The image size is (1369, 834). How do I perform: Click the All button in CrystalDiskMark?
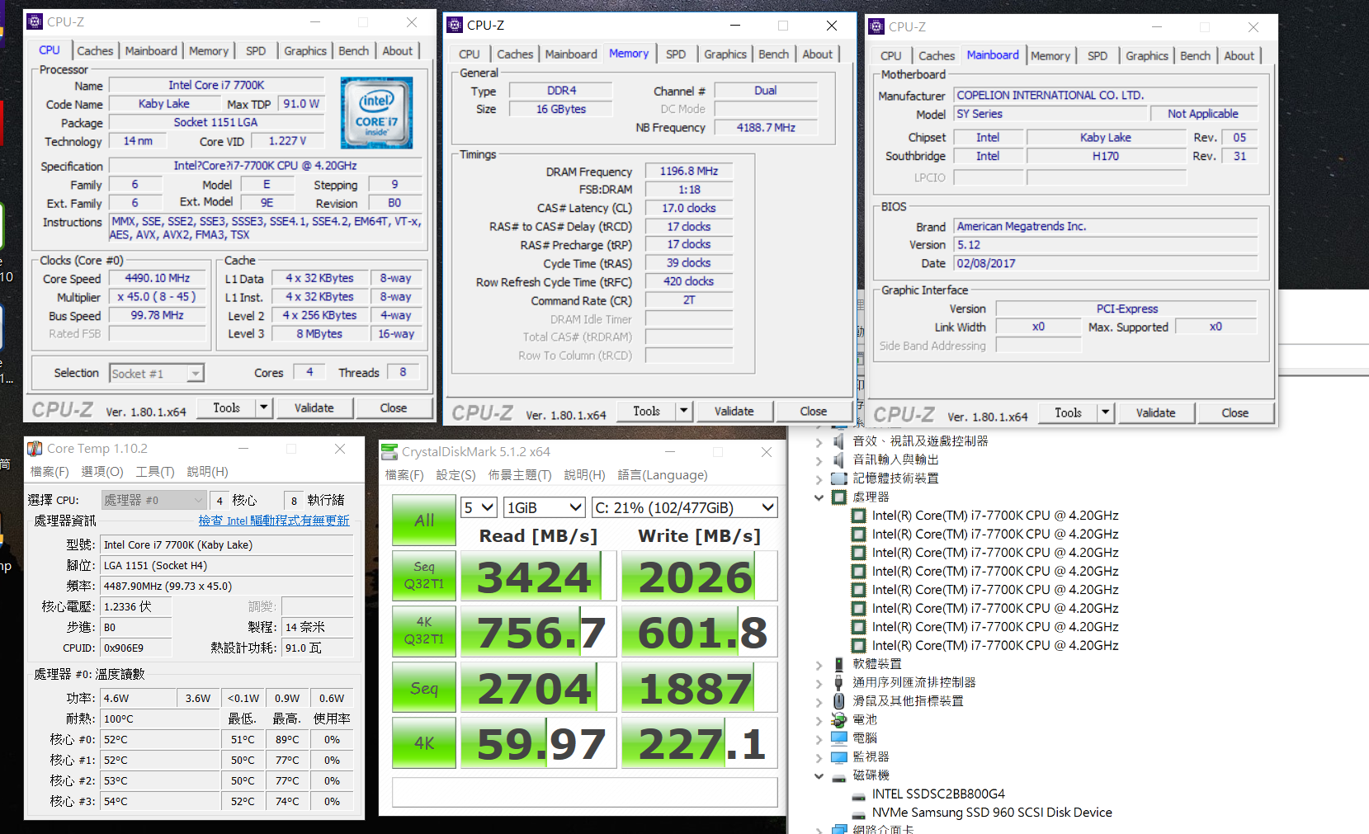coord(424,520)
